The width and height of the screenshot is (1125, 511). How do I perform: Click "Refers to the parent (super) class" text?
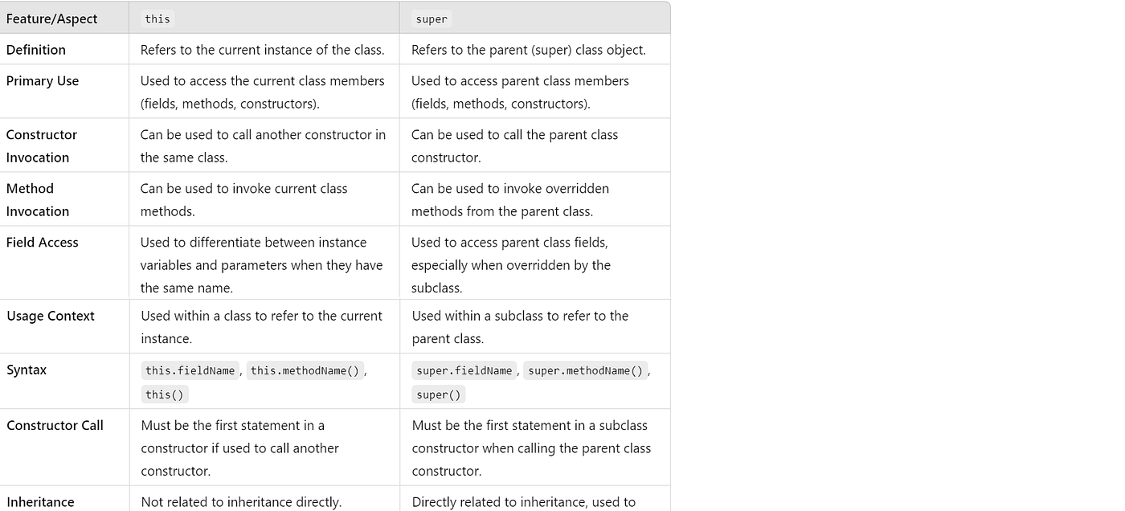click(x=528, y=50)
